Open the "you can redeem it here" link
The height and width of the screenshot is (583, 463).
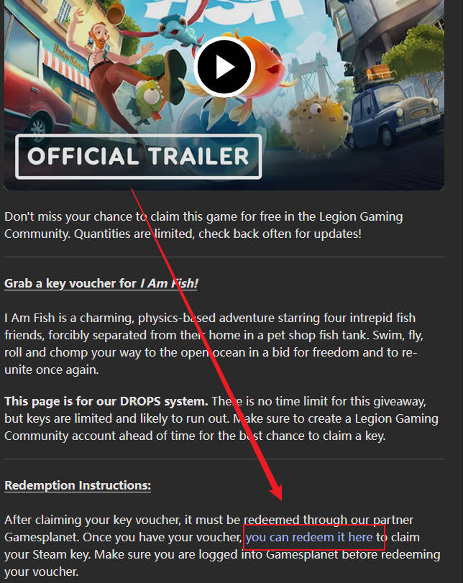pyautogui.click(x=308, y=537)
